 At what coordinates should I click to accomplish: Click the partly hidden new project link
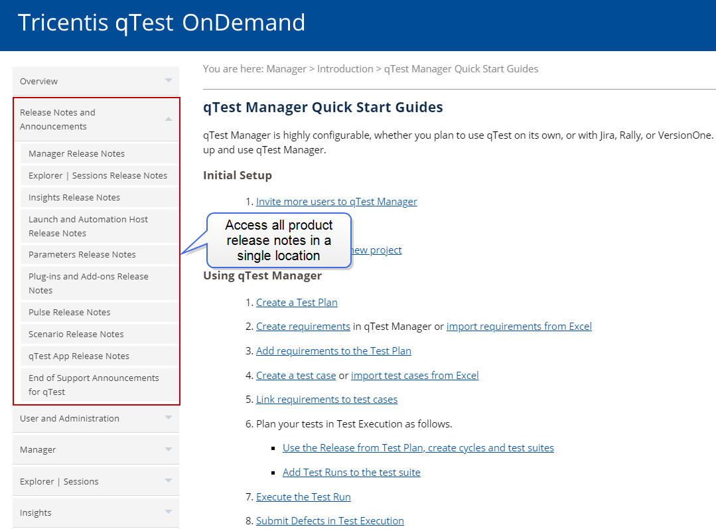(377, 250)
